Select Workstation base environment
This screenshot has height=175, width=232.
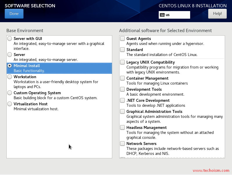(x=10, y=77)
